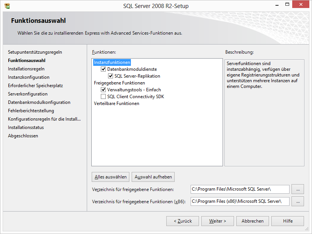Click the SQL Client Connectivity SDK label
The image size is (312, 234).
(135, 97)
